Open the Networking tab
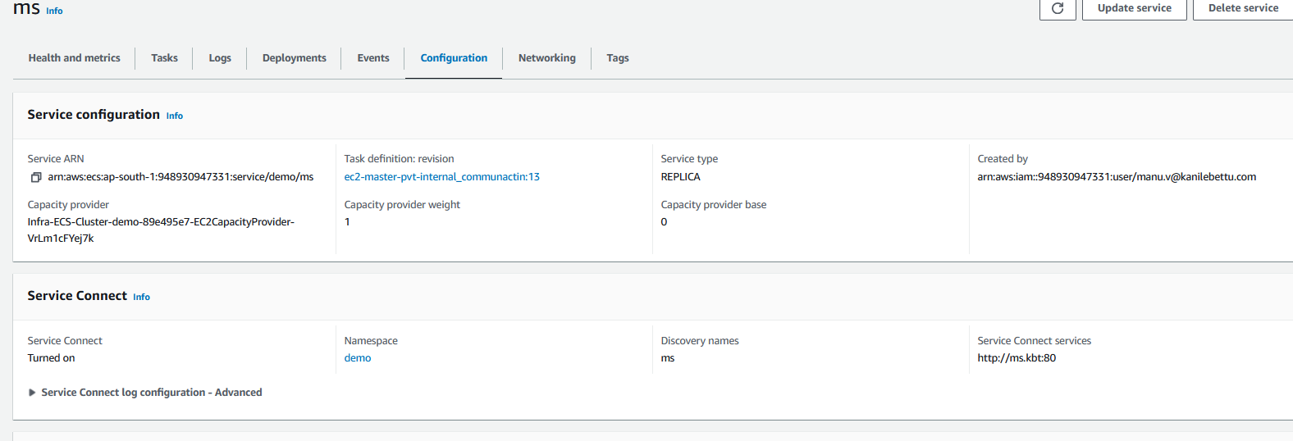 pos(547,58)
